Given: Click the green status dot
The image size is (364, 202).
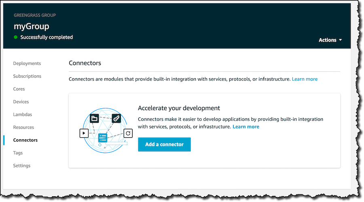Looking at the screenshot, I should [x=15, y=37].
